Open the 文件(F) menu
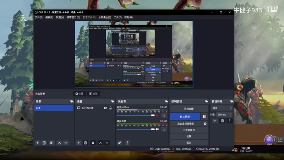 [x=39, y=17]
